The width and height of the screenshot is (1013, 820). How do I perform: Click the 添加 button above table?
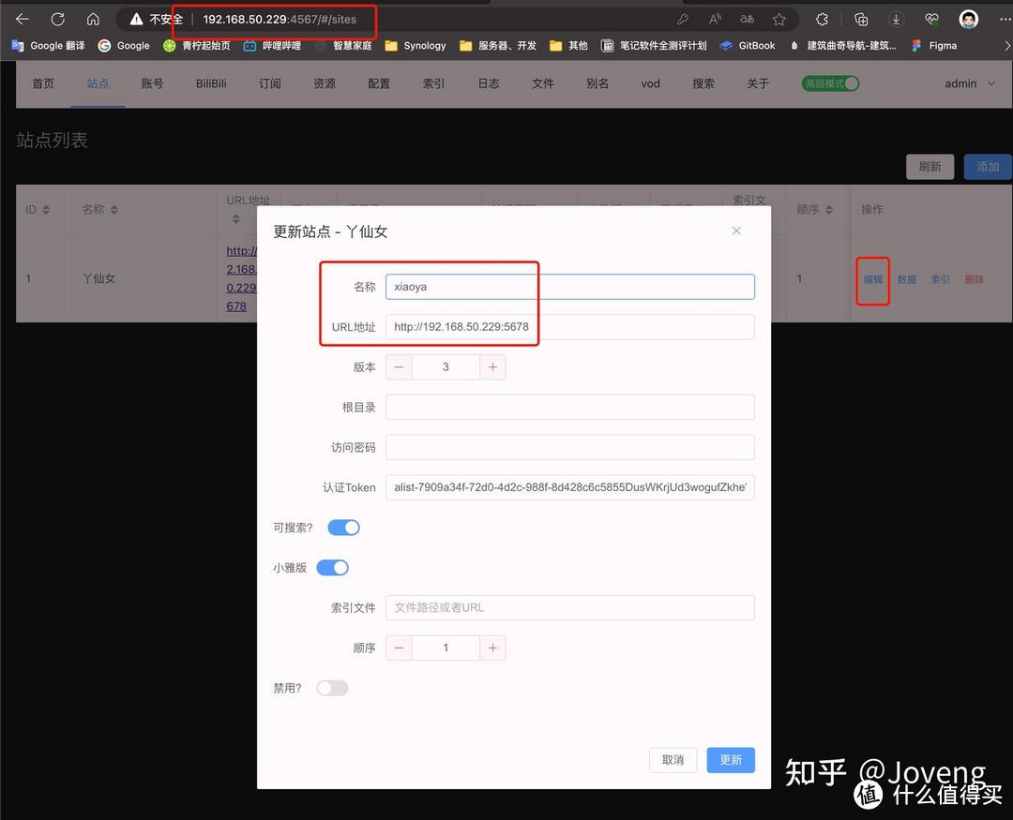987,167
